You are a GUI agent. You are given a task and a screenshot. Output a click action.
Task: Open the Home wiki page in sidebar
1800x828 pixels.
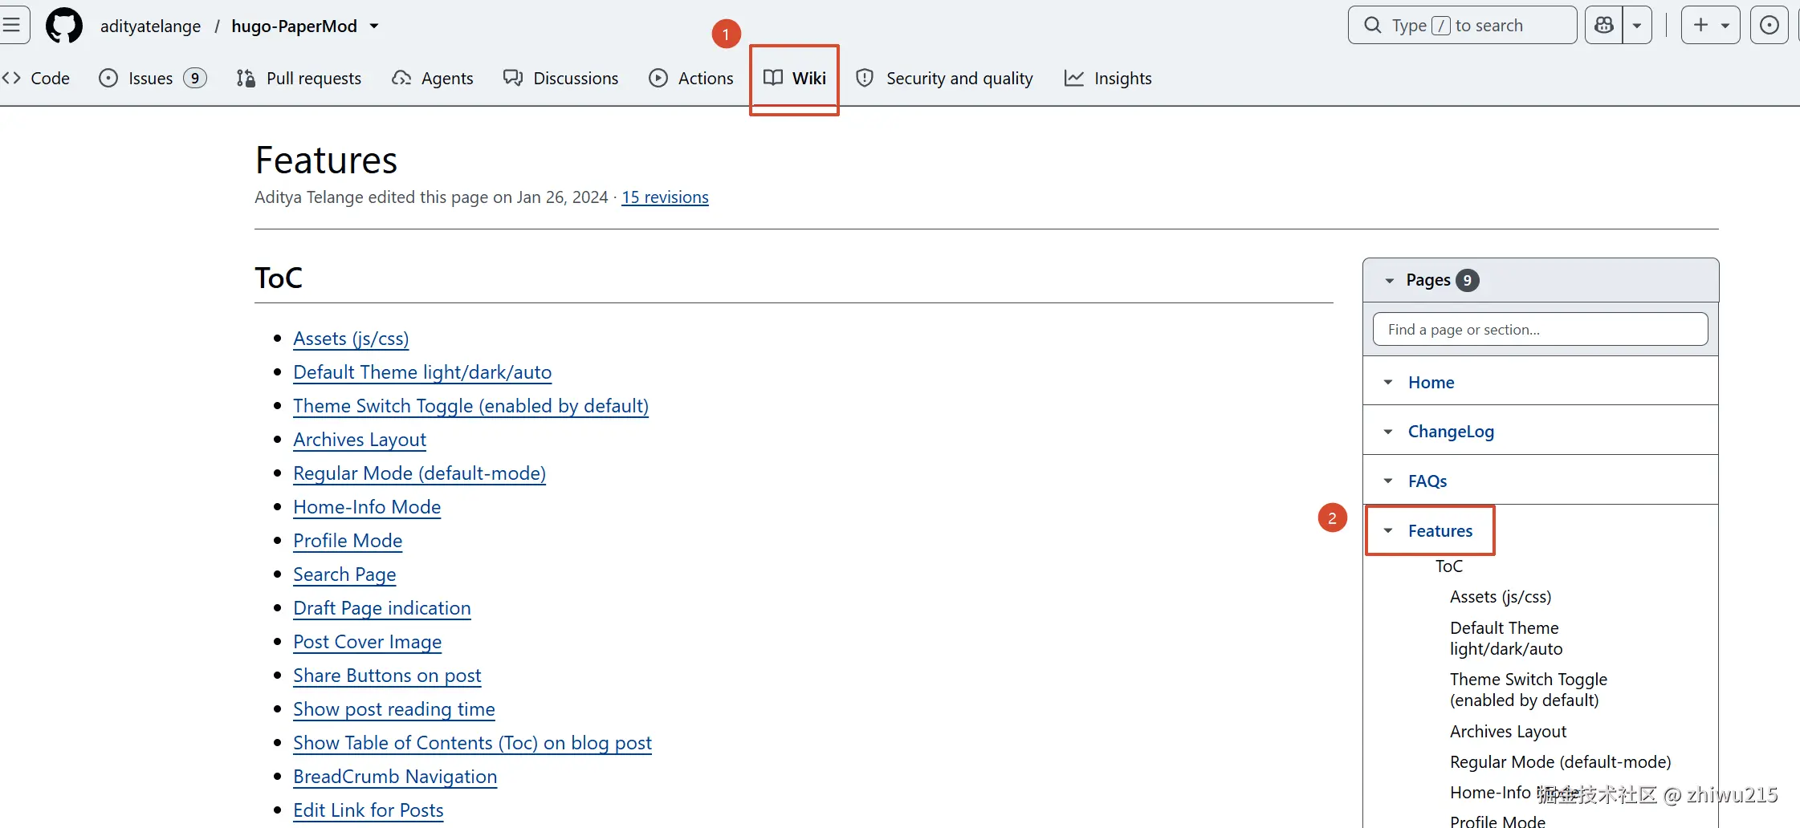tap(1431, 383)
